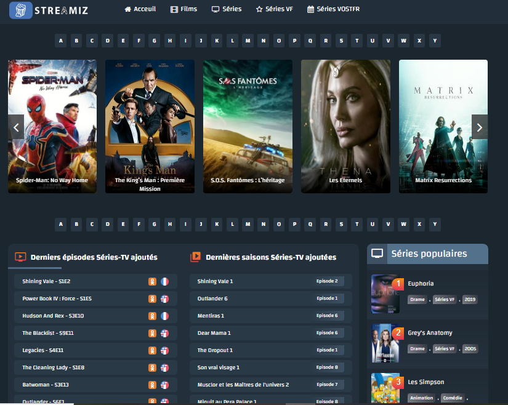Click the Drame tag under Euphoria

tap(417, 300)
